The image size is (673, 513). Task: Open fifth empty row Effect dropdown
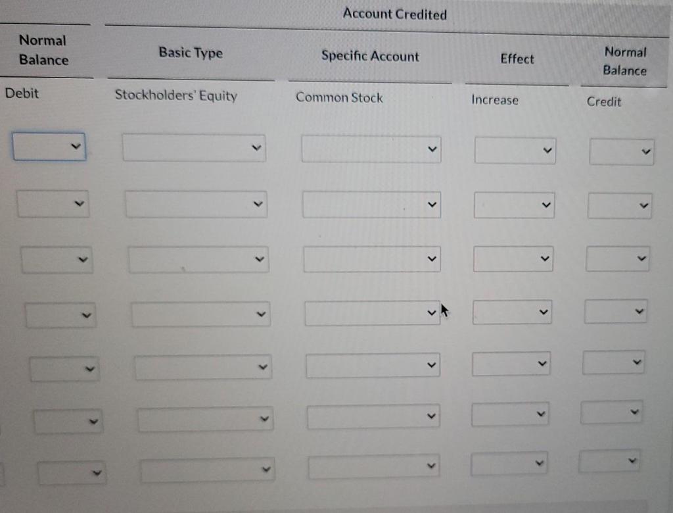point(511,363)
